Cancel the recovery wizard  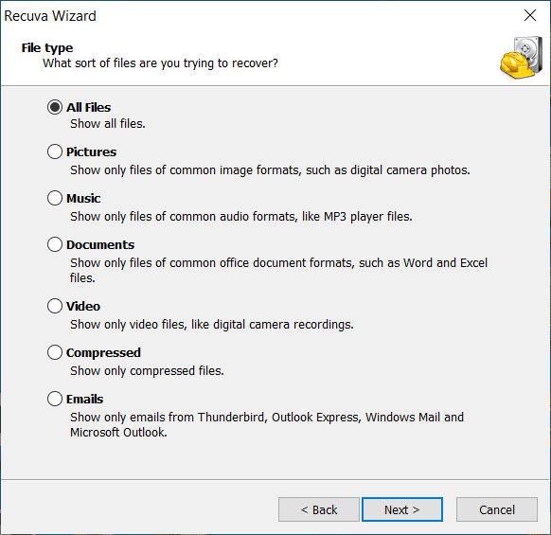497,509
